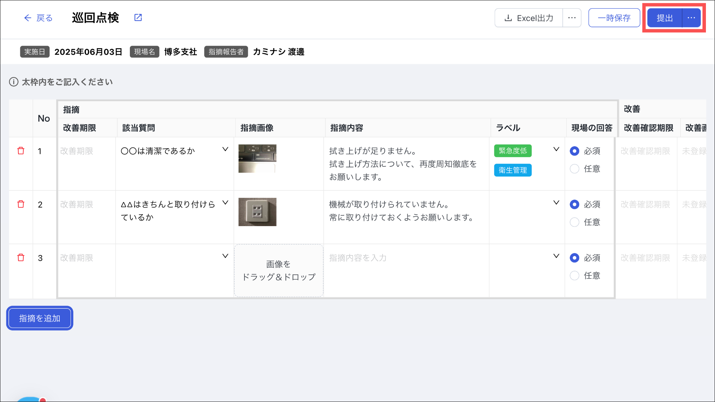Screen dimensions: 715x402
Task: Click the back arrow 戻る link
Action: click(38, 18)
